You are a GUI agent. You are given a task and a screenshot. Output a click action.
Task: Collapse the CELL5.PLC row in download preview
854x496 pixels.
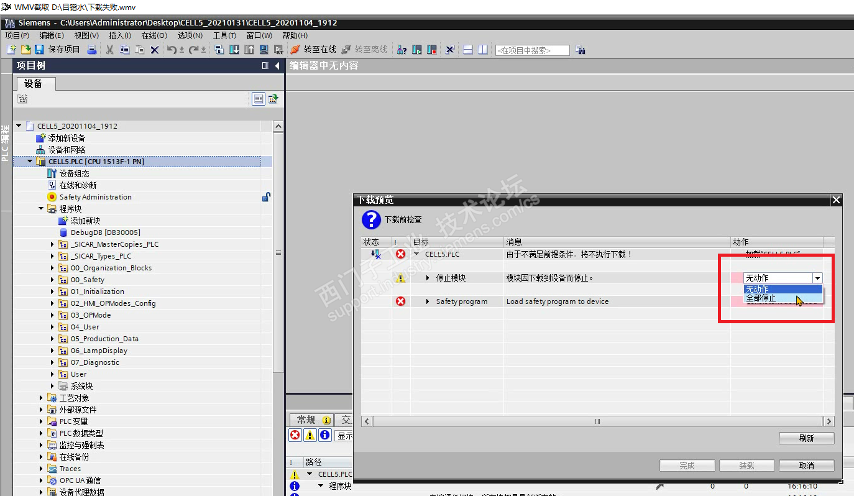pos(416,254)
